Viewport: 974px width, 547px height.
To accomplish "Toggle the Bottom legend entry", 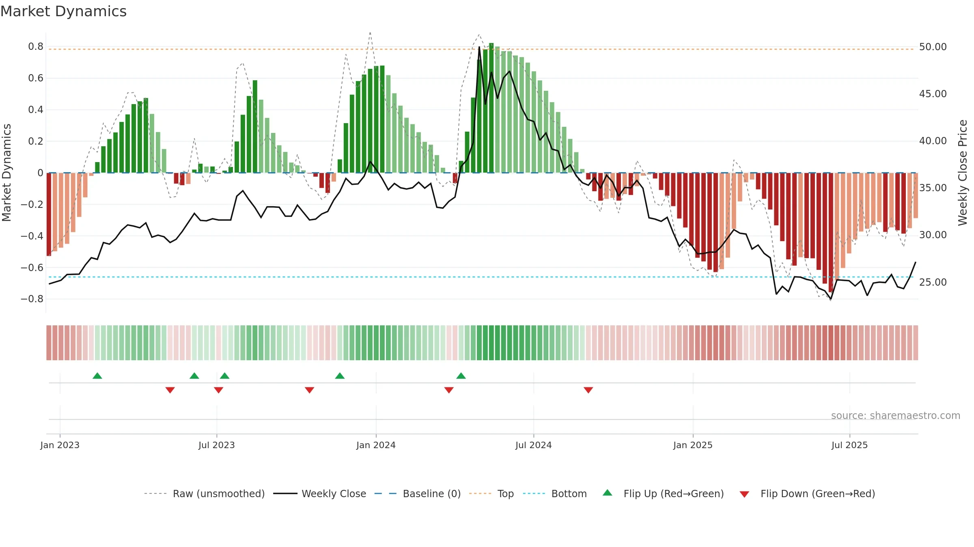I will pos(555,494).
